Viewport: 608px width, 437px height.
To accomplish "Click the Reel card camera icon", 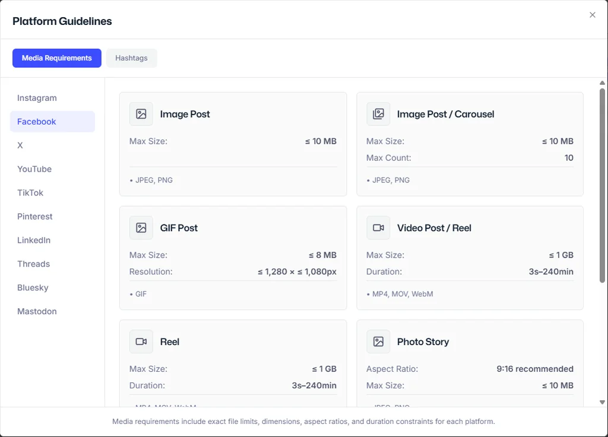I will pos(141,341).
